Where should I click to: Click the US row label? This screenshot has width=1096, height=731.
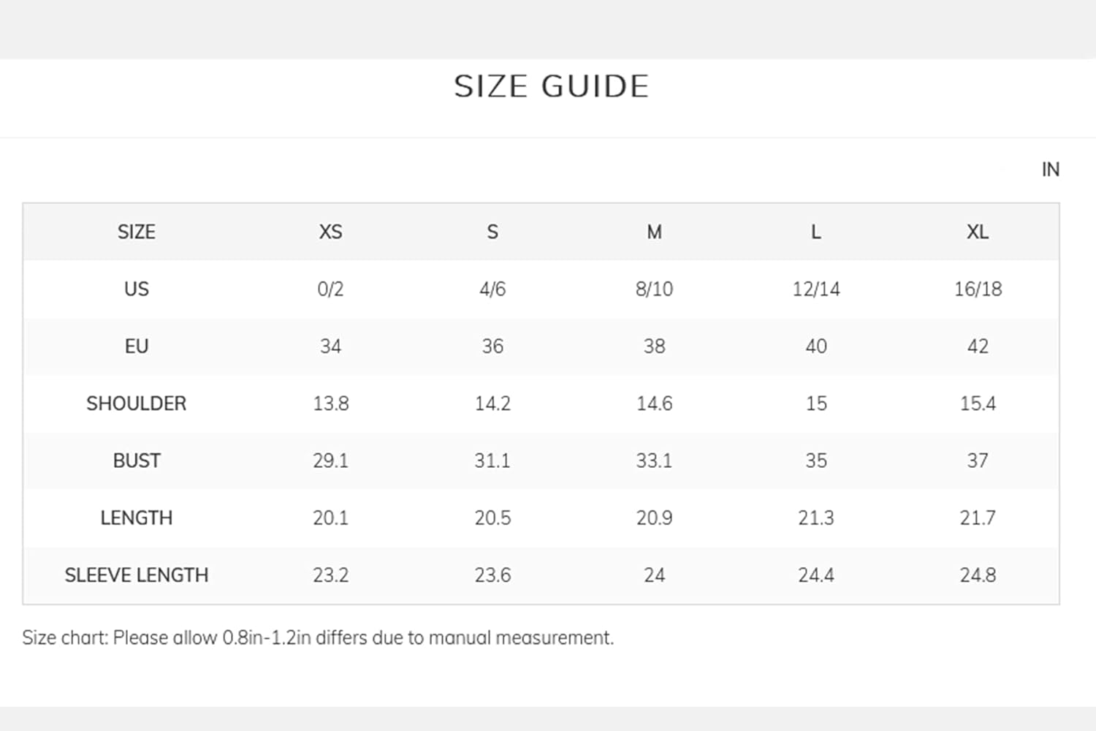point(137,289)
